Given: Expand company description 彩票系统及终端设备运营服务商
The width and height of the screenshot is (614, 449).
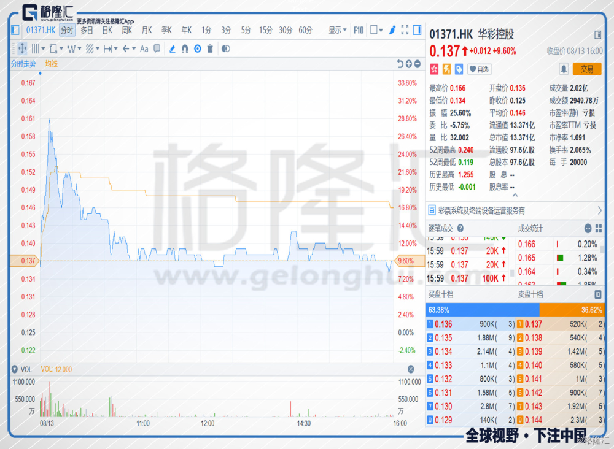Looking at the screenshot, I should tap(515, 210).
